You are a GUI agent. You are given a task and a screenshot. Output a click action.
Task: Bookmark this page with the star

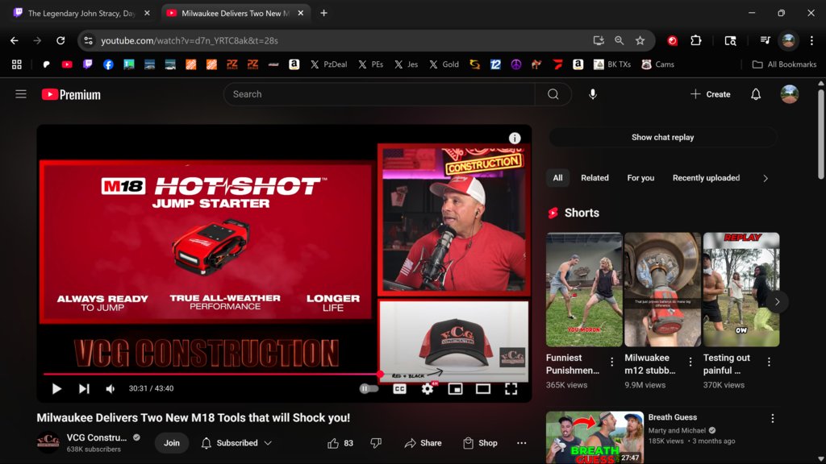coord(640,40)
